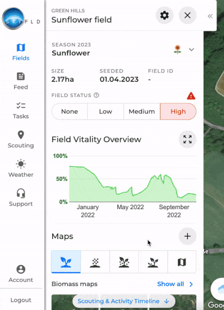Viewport: 224px width, 310px height.
Task: Click the biomass map thumbnail
Action: click(x=124, y=303)
